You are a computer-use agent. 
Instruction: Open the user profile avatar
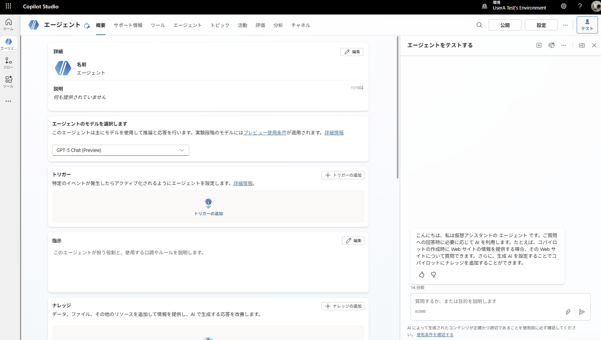pos(596,6)
